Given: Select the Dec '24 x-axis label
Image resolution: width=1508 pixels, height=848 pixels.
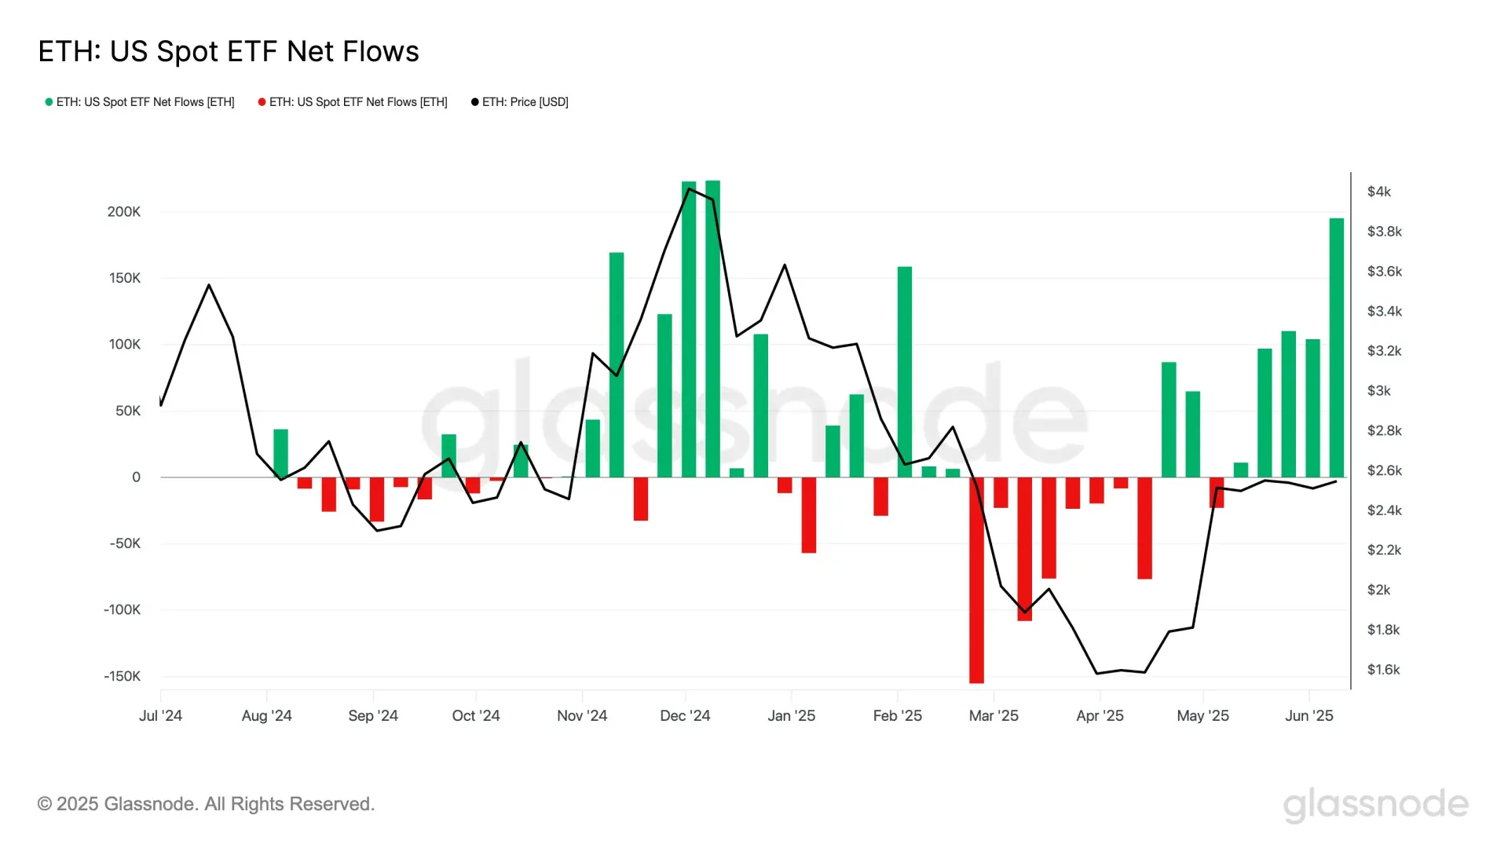Looking at the screenshot, I should [x=685, y=715].
